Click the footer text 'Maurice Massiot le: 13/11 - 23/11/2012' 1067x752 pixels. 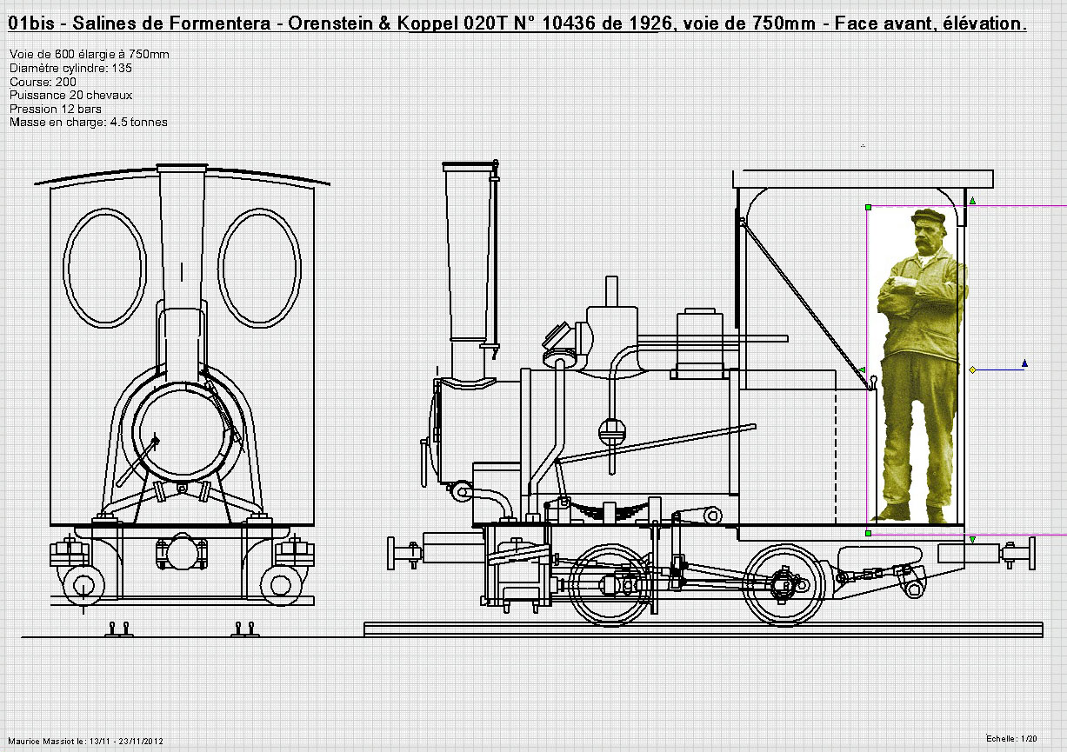coord(85,742)
